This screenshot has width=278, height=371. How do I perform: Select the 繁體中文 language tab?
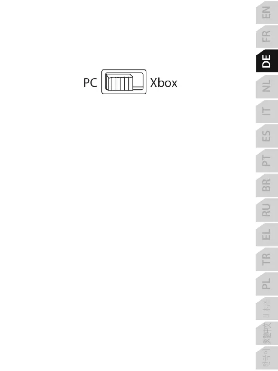267,333
